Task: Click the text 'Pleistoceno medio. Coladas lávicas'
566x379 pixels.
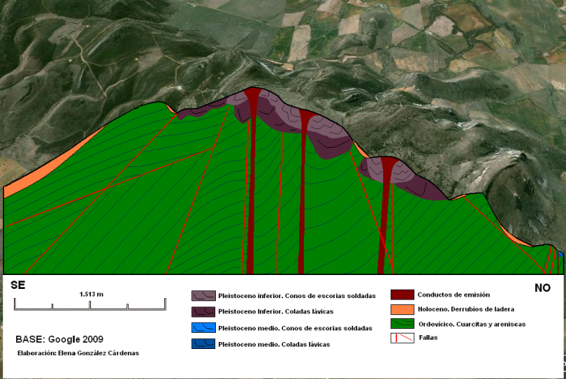Action: point(274,344)
